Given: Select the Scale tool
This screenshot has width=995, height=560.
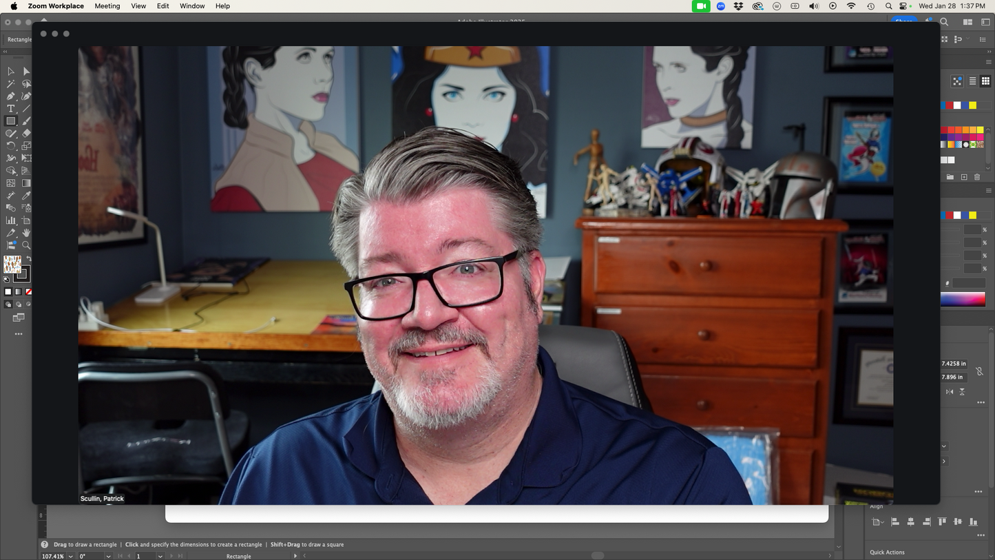Looking at the screenshot, I should [26, 146].
